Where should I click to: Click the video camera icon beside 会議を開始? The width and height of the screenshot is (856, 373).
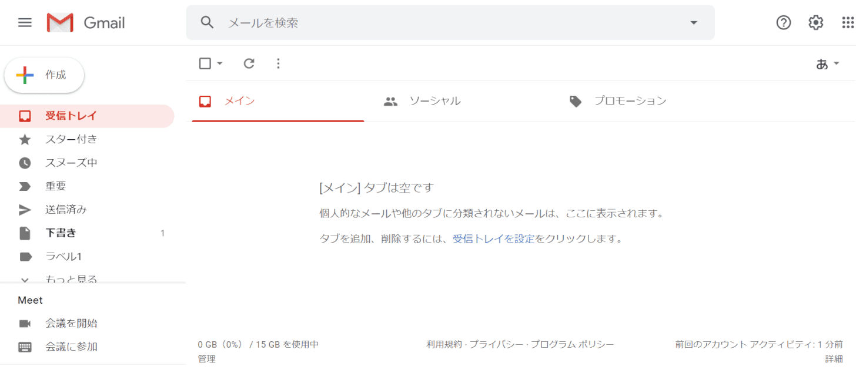click(x=25, y=323)
